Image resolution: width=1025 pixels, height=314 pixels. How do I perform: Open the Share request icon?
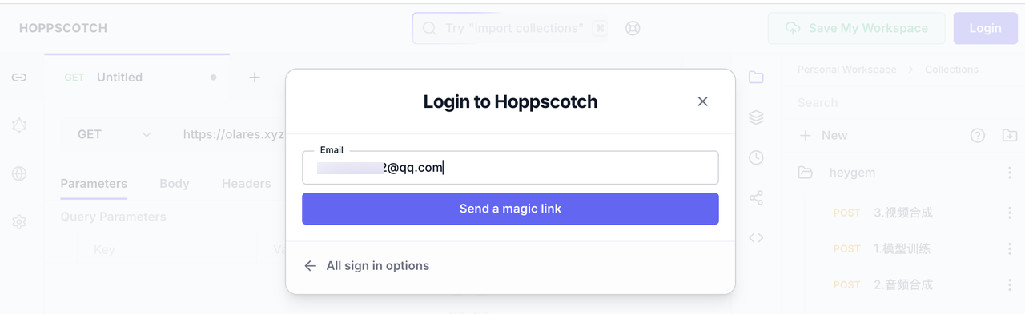[756, 197]
